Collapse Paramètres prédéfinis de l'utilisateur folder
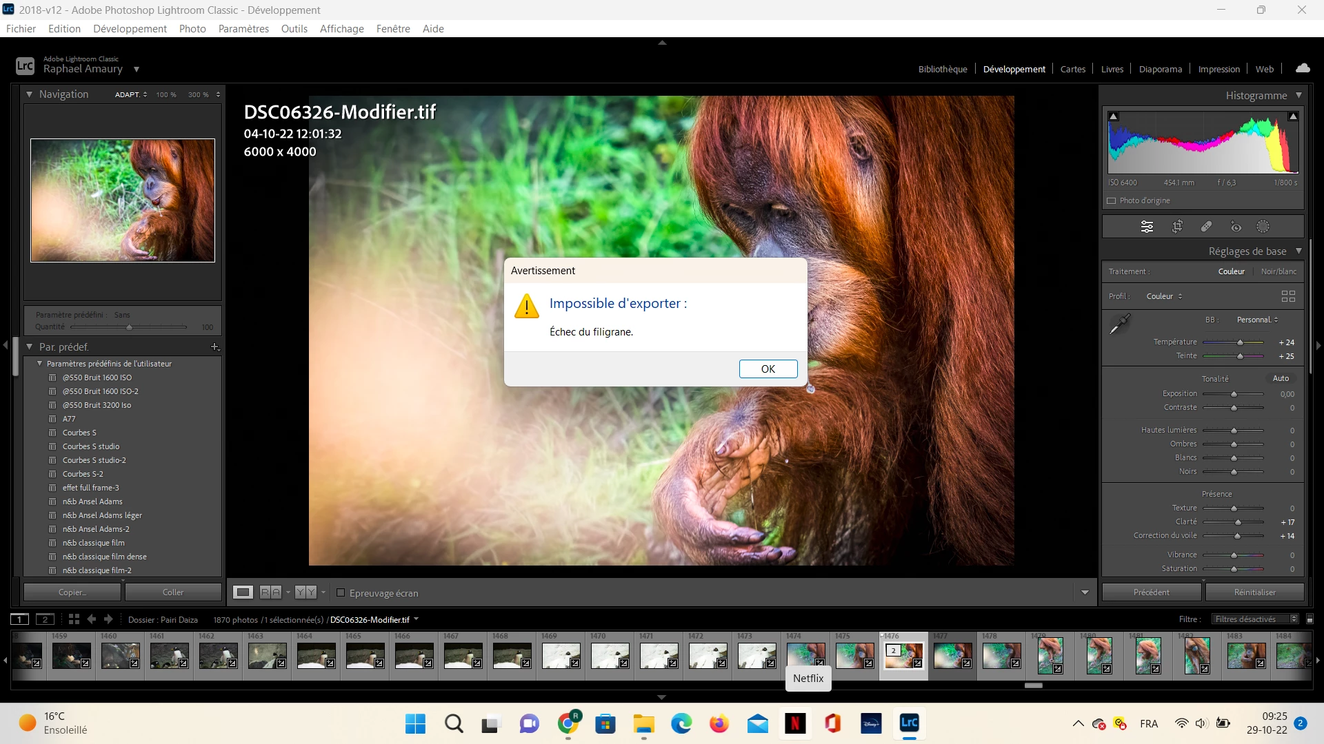1324x744 pixels. 39,364
